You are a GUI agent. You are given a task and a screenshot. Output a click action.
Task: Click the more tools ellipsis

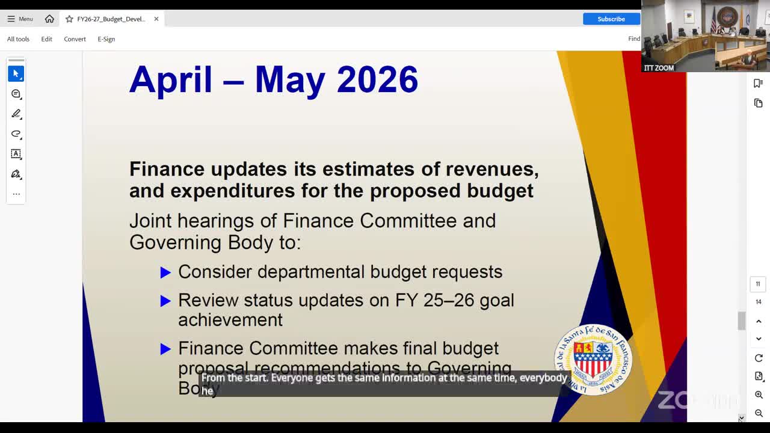16,193
